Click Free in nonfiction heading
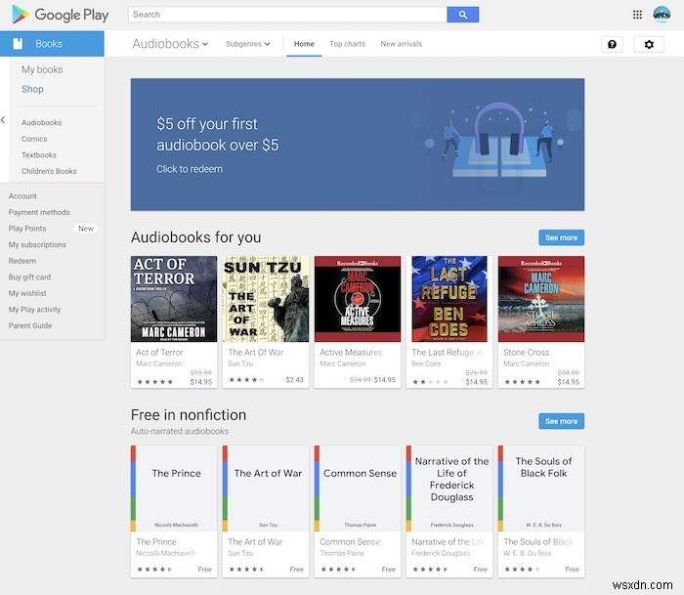This screenshot has width=684, height=595. tap(189, 415)
